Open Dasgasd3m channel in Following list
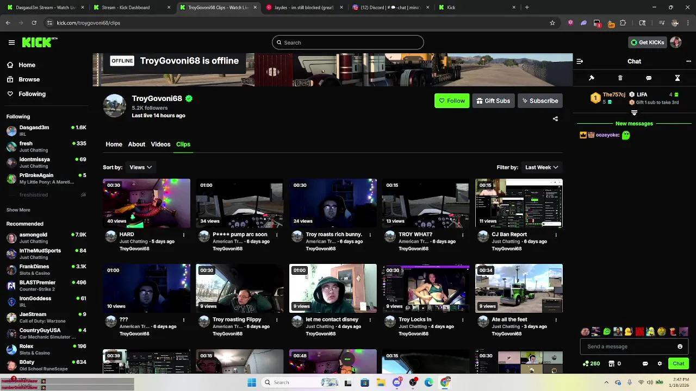696x391 pixels. coord(46,130)
